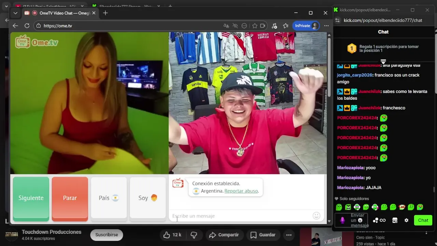Close the OmeTV Video Chat tab
437x246 pixels.
pos(94,13)
